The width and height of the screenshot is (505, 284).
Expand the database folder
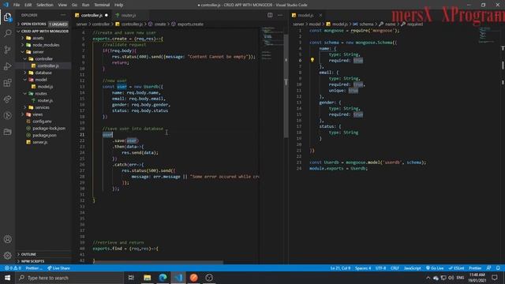(43, 73)
